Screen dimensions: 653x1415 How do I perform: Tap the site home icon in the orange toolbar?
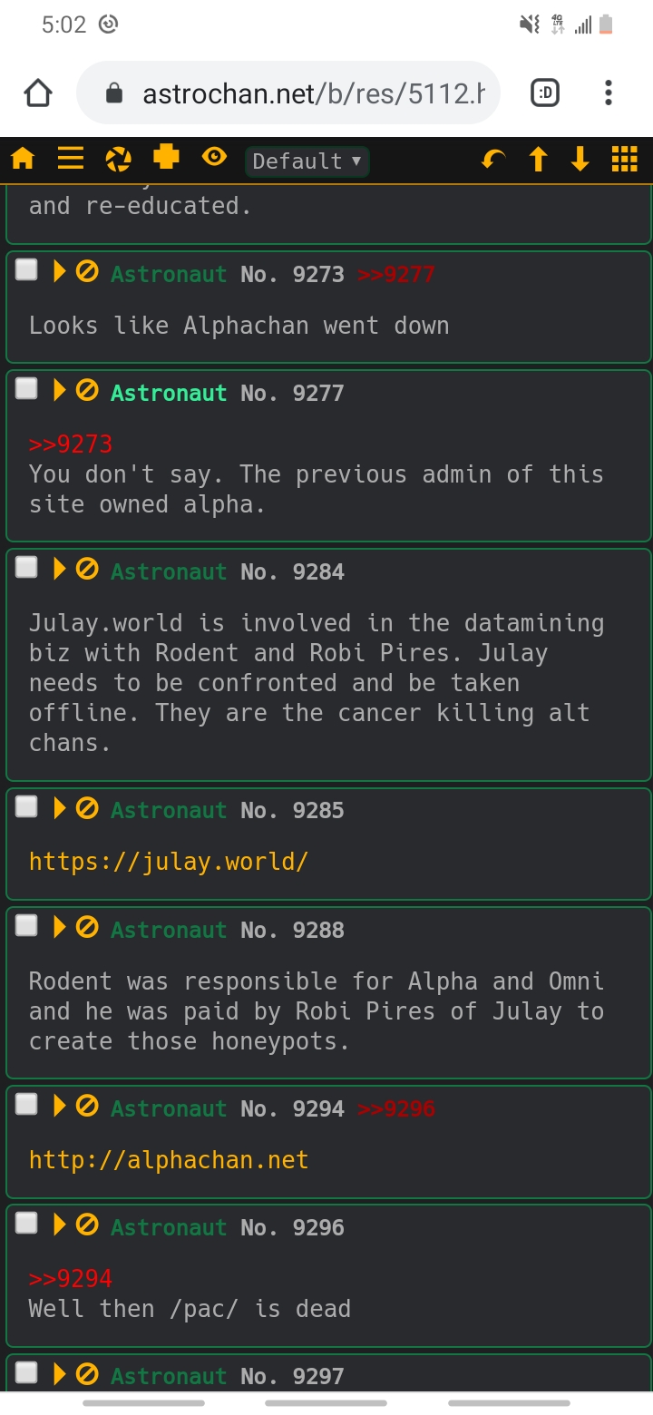(x=23, y=160)
